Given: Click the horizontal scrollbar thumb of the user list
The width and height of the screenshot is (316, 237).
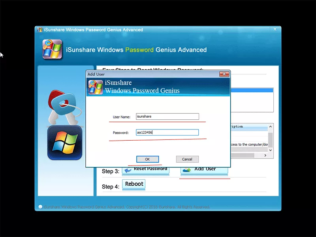Looking at the screenshot, I should click(x=243, y=155).
